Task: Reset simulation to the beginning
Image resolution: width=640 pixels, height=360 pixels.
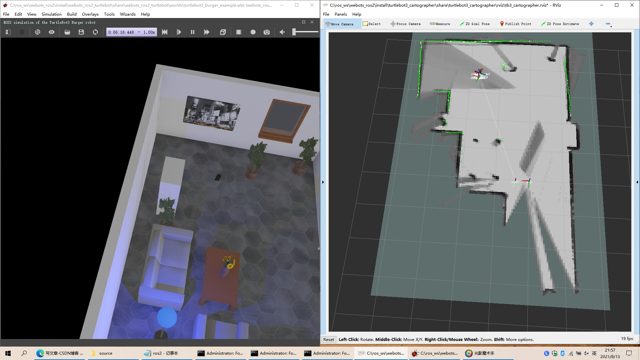Action: click(165, 32)
